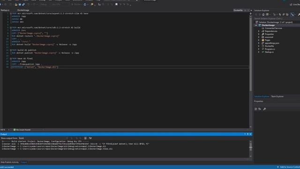Open the Web Publish Activity tab
Image resolution: width=300 pixels, height=169 pixels.
click(9, 162)
